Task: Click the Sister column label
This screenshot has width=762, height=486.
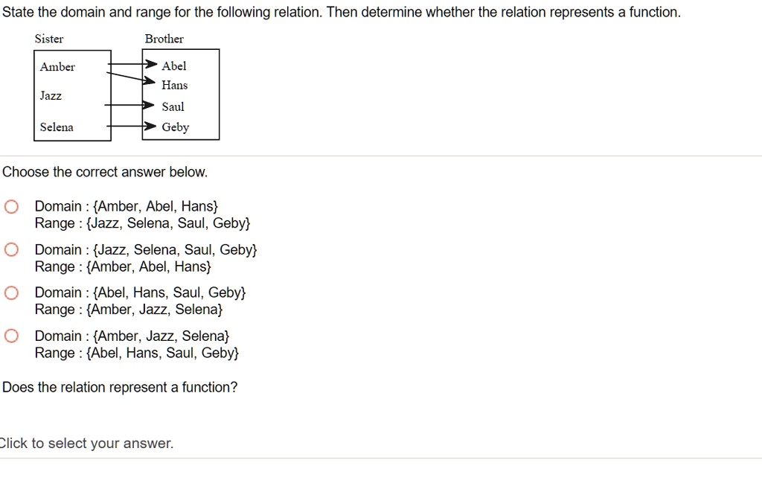Action: click(48, 39)
